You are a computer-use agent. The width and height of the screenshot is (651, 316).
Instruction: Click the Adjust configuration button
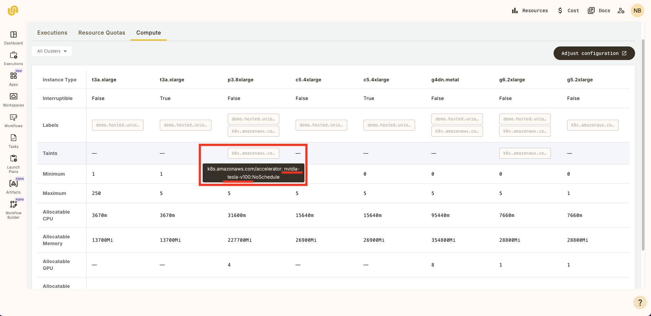click(594, 53)
